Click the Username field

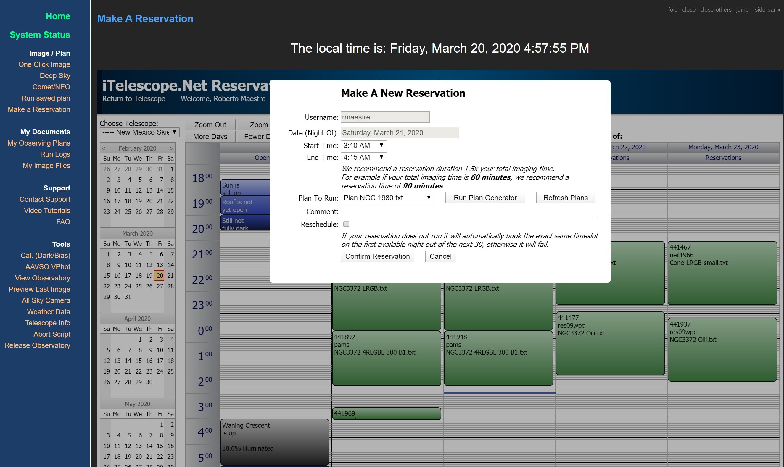pyautogui.click(x=385, y=117)
